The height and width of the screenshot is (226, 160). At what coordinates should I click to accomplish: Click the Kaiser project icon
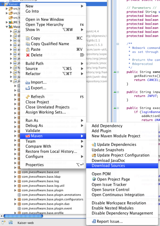point(6,4)
